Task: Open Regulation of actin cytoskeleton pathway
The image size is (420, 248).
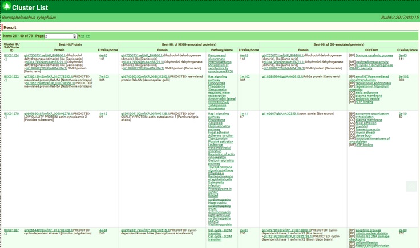Action: pos(221,156)
